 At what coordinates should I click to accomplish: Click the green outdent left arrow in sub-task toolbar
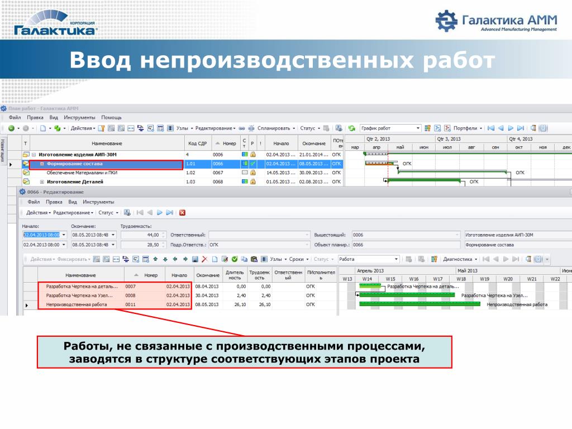[175, 259]
